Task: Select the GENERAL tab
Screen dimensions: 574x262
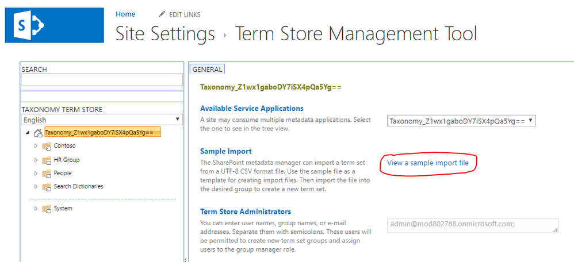Action: pos(207,70)
